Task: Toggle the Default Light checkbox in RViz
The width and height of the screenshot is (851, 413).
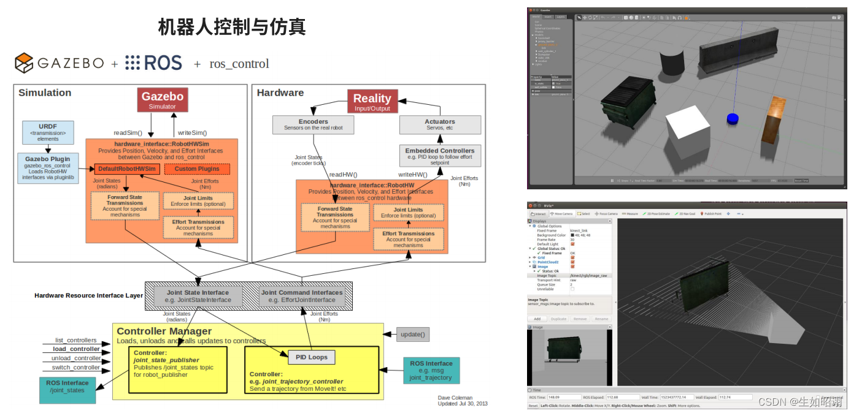Action: [572, 244]
